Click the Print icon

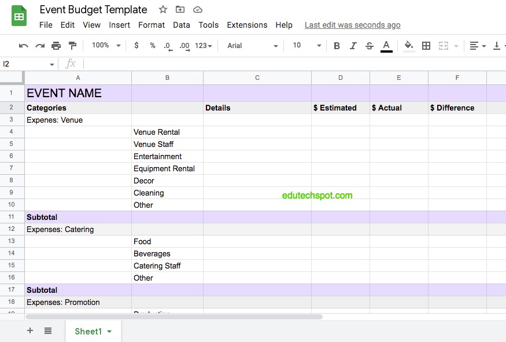(x=56, y=45)
